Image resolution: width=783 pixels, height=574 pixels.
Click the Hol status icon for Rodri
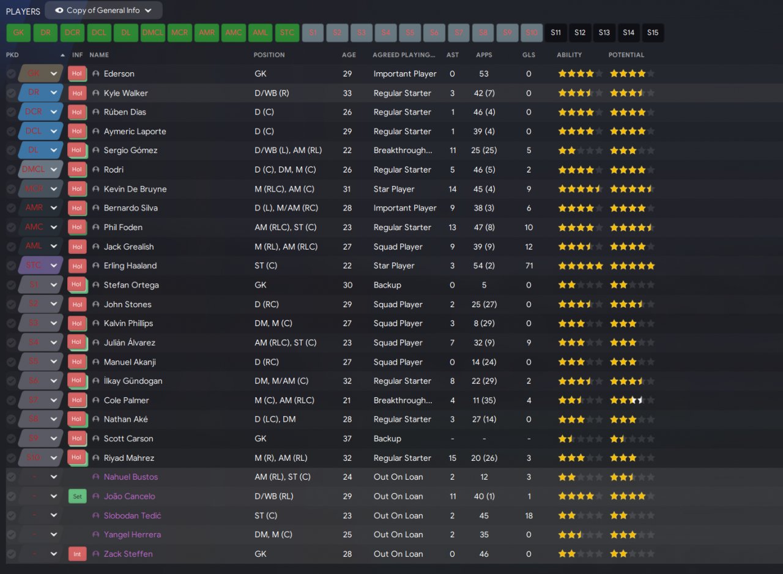[x=76, y=170]
